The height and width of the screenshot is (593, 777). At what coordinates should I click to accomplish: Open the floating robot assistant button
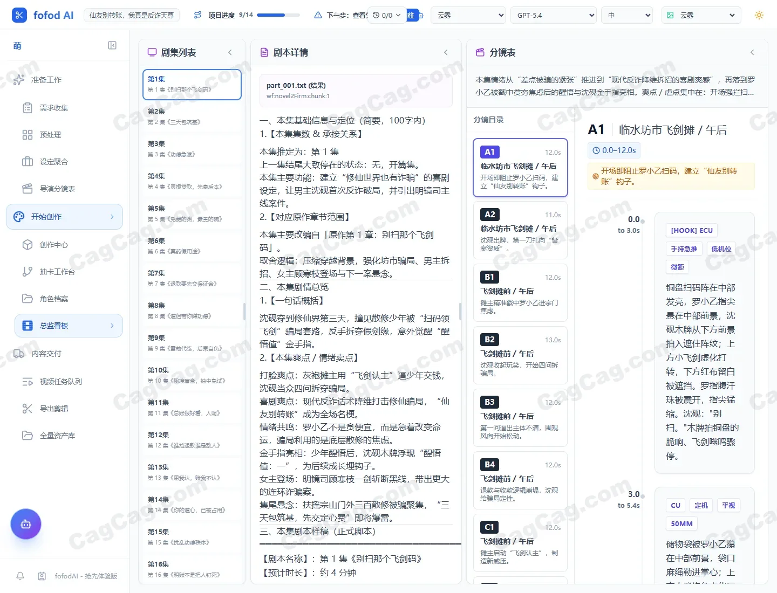click(x=26, y=524)
